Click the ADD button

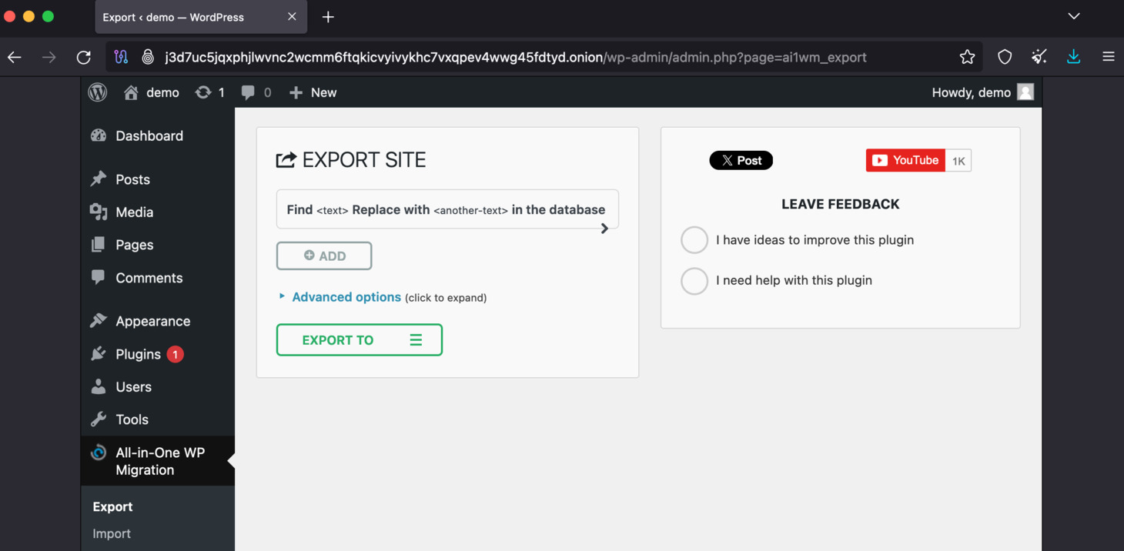[324, 255]
